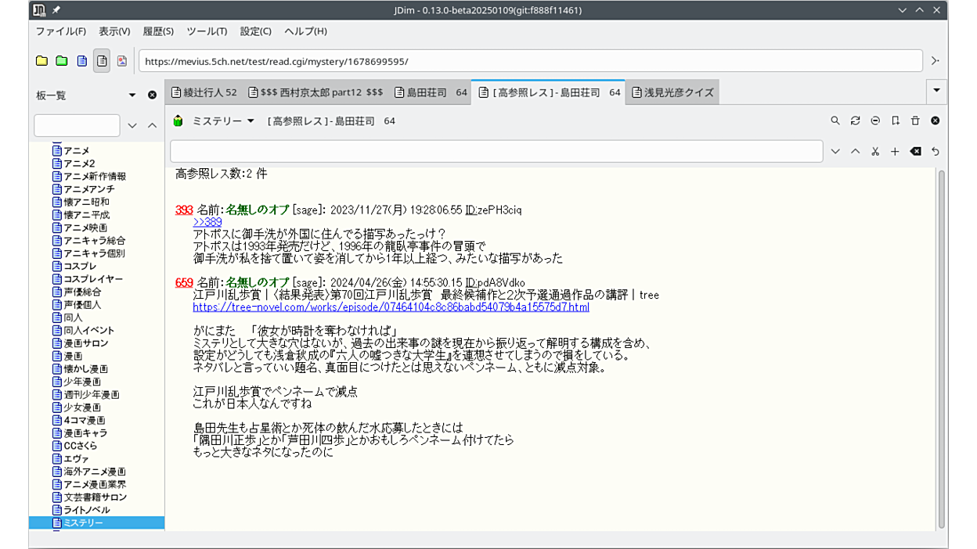Toggle the thread view toolbar button
The width and height of the screenshot is (977, 549).
click(102, 61)
